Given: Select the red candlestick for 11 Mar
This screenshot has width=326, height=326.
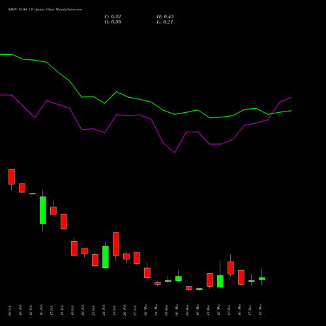Looking at the screenshot, I should pyautogui.click(x=210, y=280).
